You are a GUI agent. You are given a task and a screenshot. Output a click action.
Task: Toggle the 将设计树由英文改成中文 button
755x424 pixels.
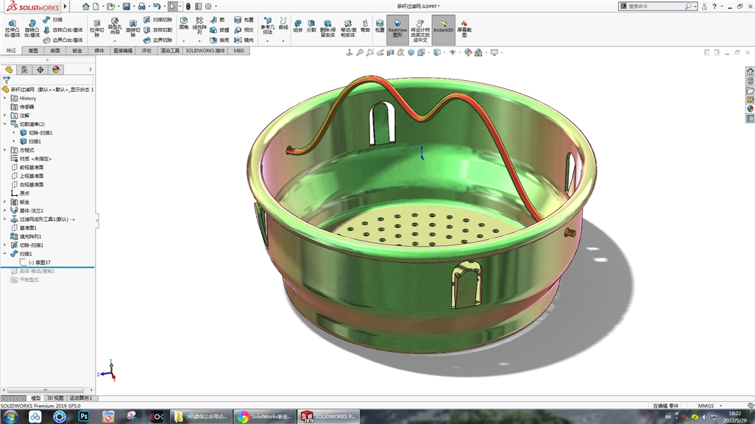tap(420, 30)
